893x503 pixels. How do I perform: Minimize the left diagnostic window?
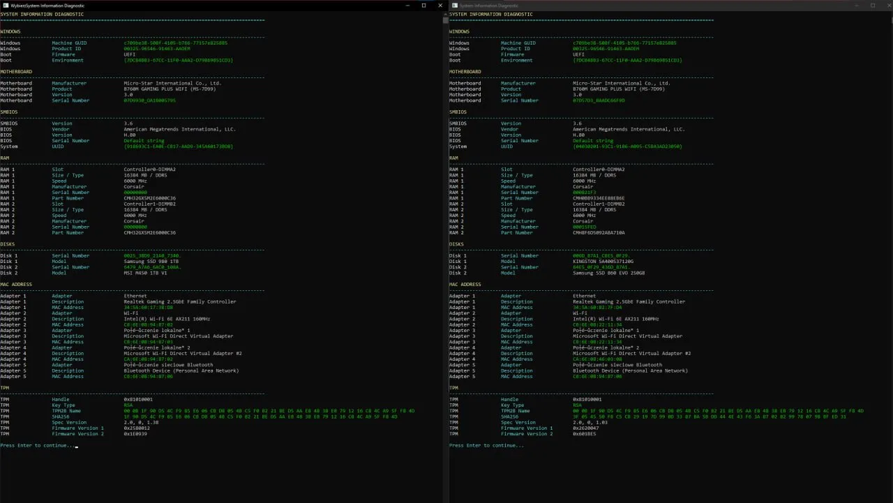point(407,5)
